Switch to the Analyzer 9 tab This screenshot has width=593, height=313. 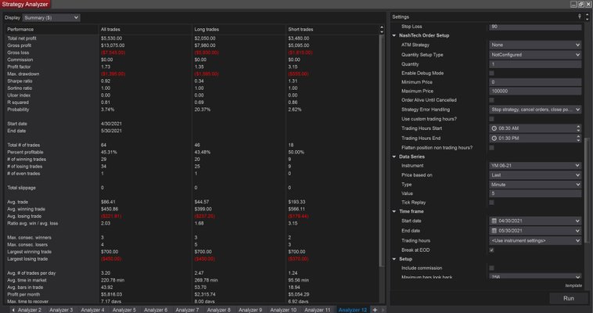pyautogui.click(x=252, y=310)
